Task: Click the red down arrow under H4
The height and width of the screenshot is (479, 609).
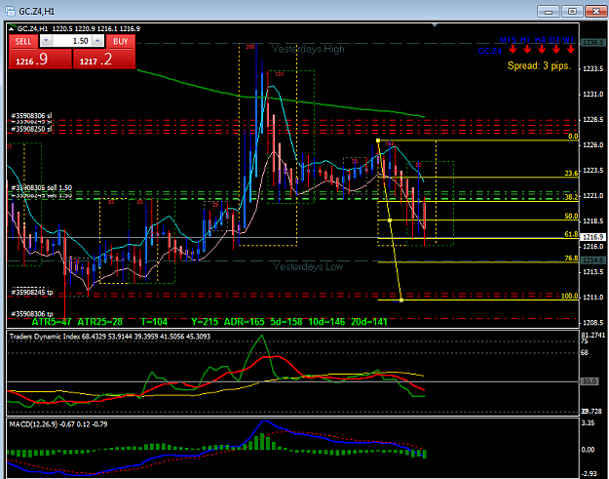Action: pyautogui.click(x=542, y=50)
